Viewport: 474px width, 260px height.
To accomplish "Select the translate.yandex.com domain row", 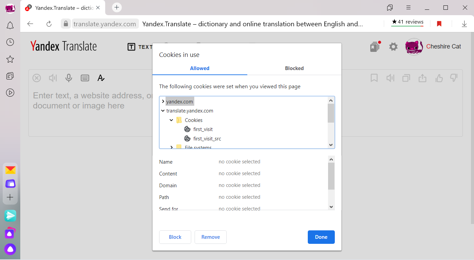I will (x=190, y=111).
